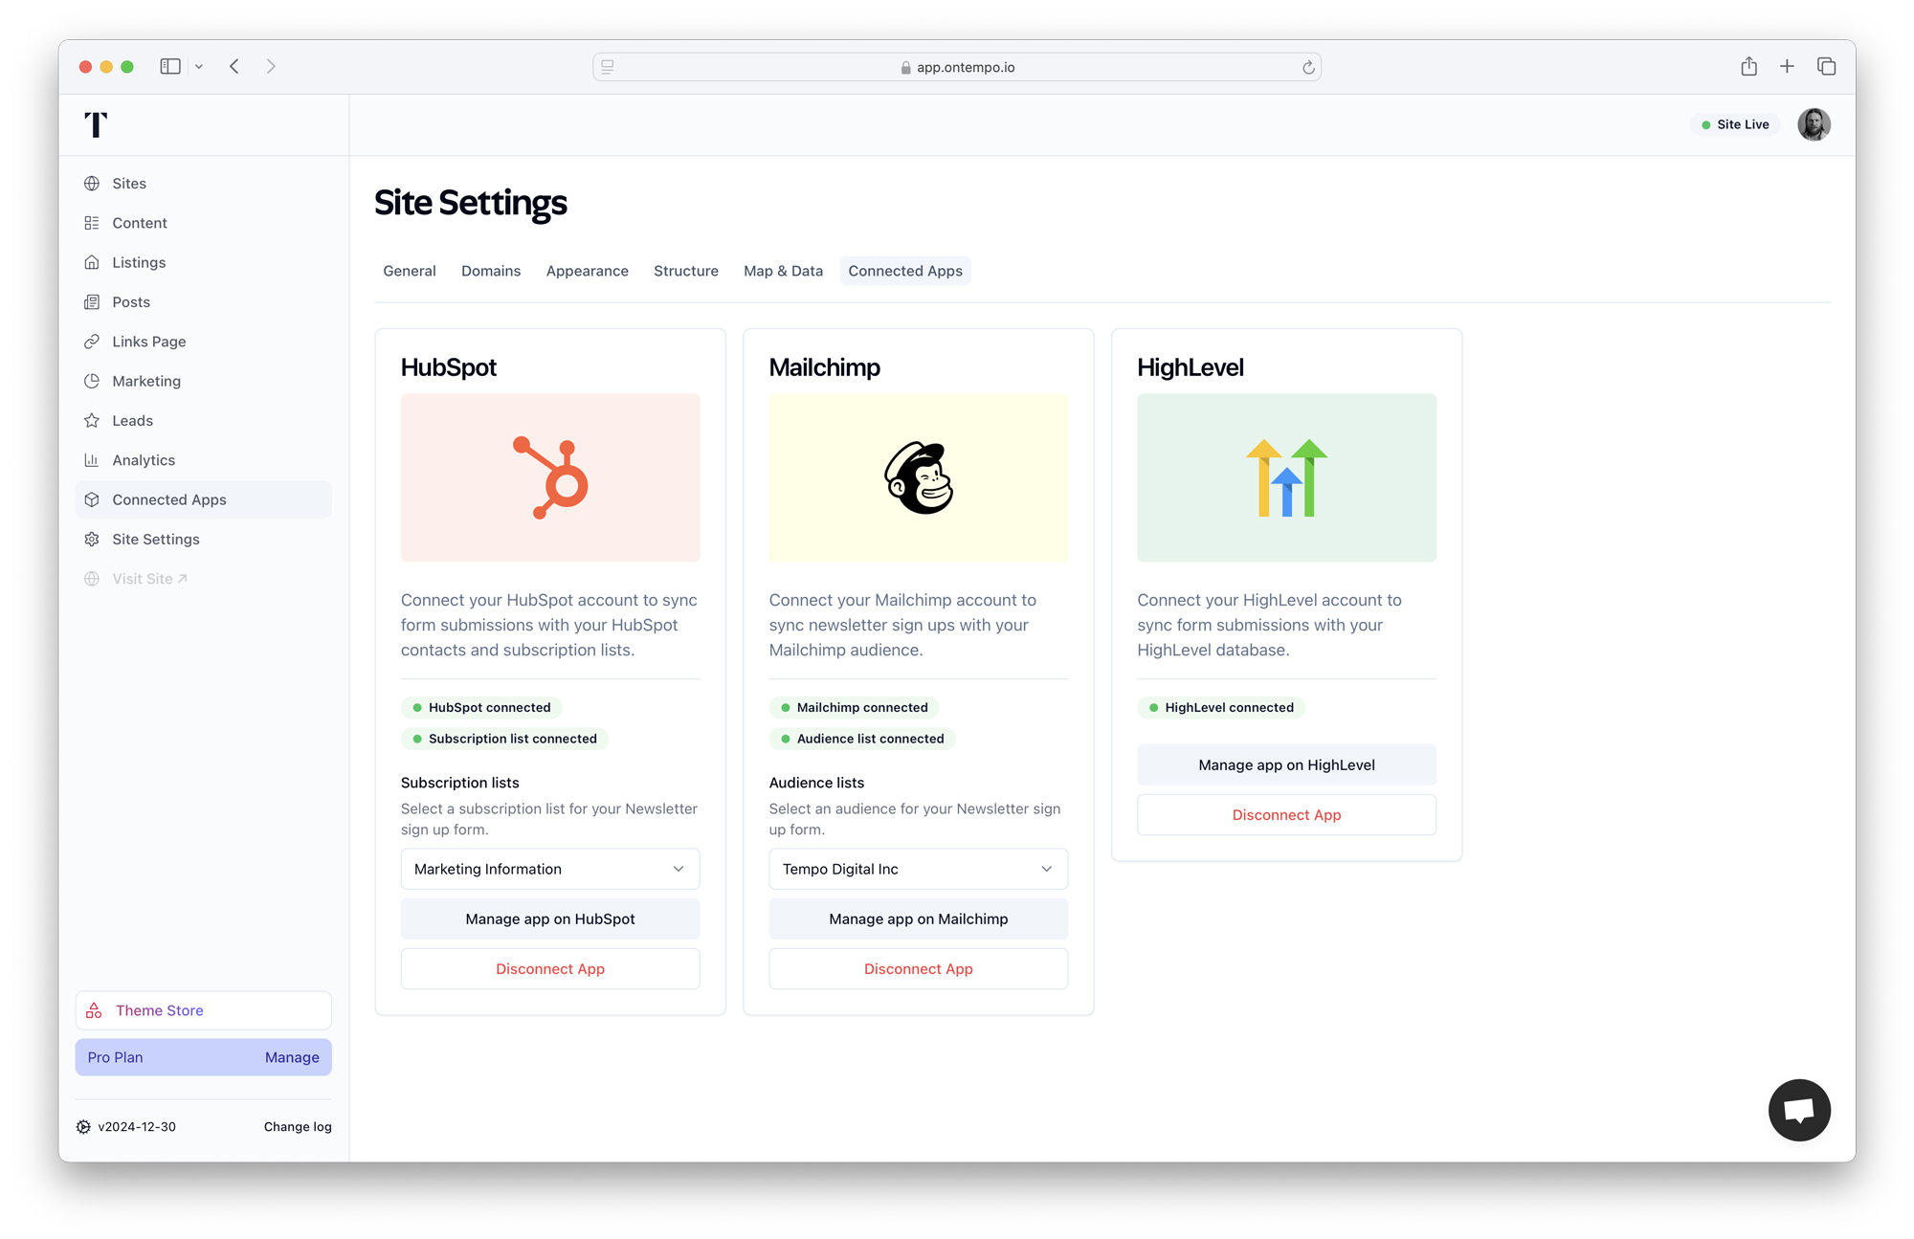Click the Subscription list connected badge
The height and width of the screenshot is (1239, 1914).
(x=504, y=739)
